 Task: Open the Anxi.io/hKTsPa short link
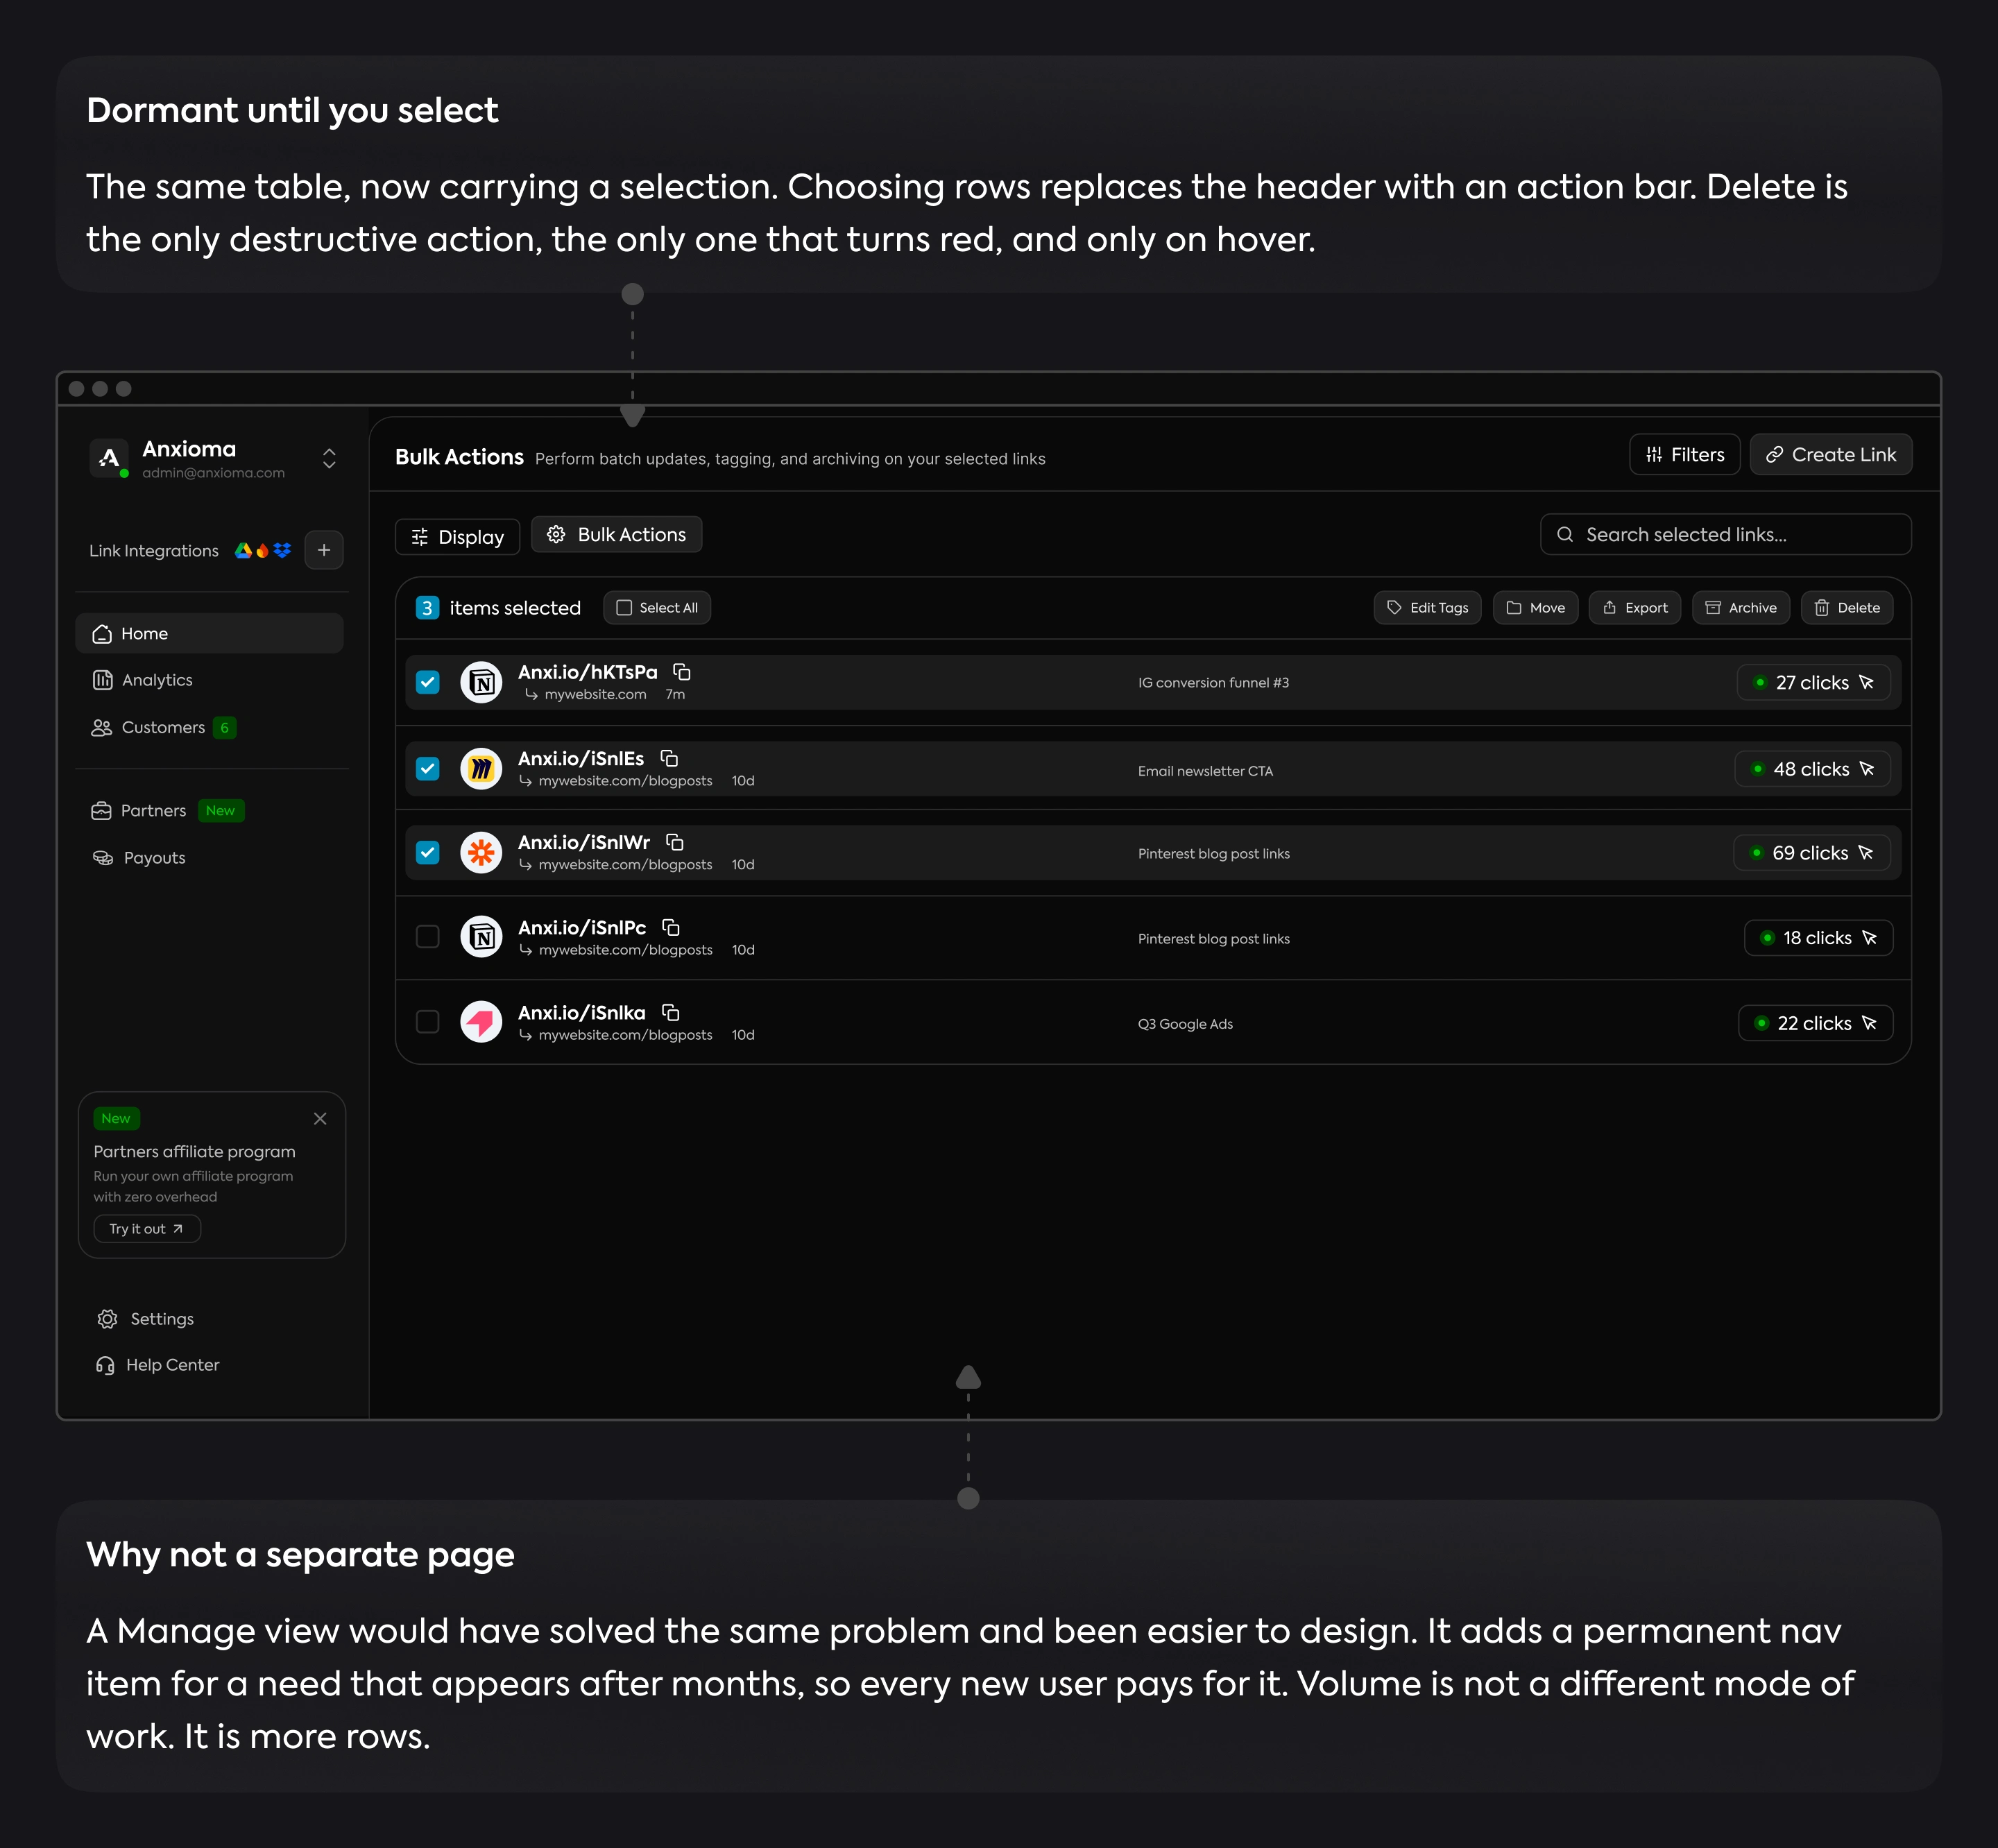(x=588, y=672)
